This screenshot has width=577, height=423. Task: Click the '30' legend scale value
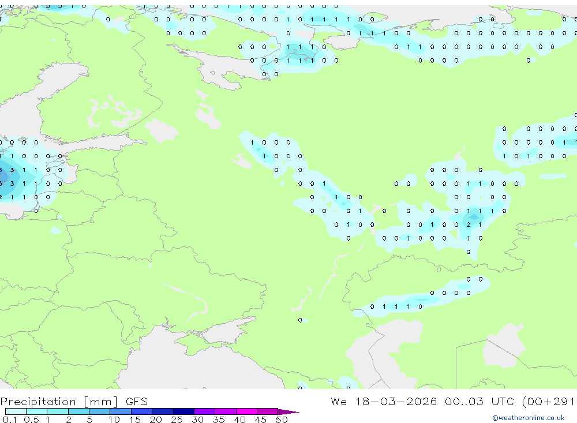(197, 420)
